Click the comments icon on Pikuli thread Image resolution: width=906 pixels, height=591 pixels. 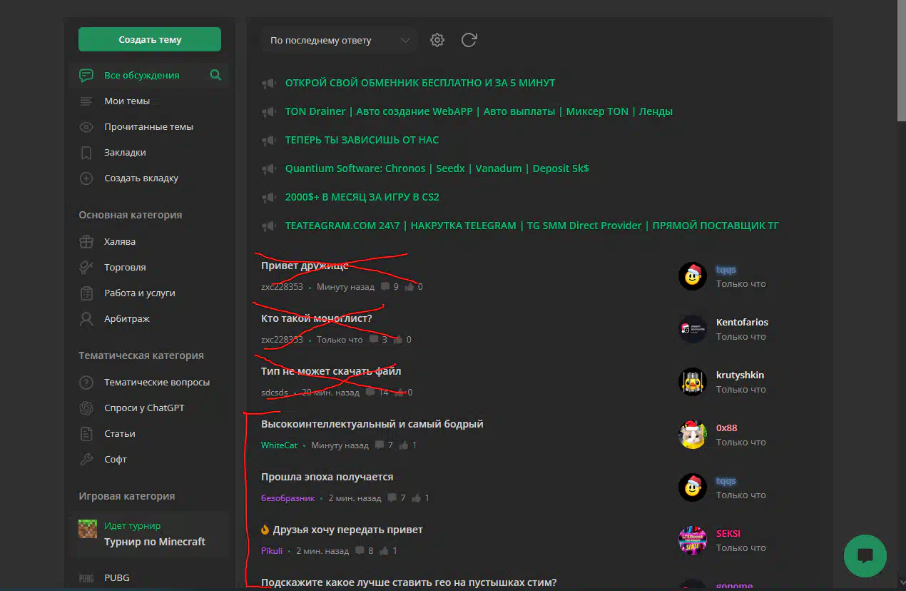tap(360, 551)
